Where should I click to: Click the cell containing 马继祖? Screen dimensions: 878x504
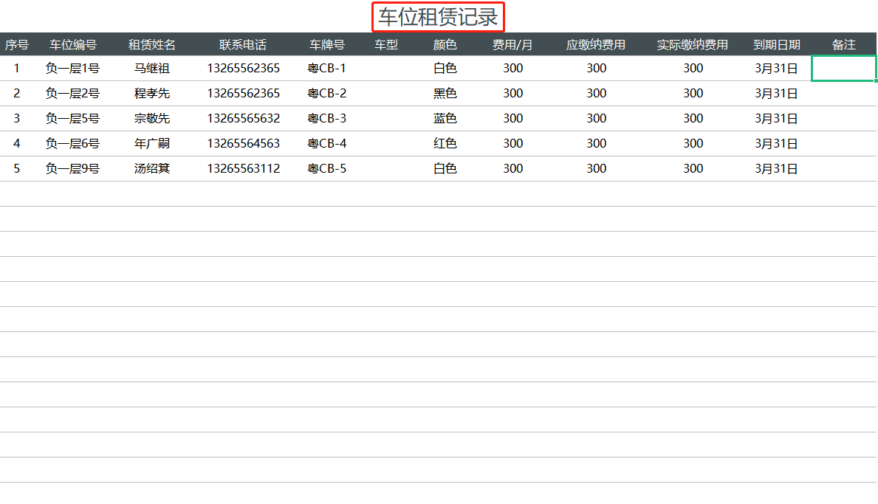click(x=151, y=68)
